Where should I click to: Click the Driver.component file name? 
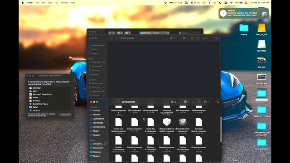150,110
